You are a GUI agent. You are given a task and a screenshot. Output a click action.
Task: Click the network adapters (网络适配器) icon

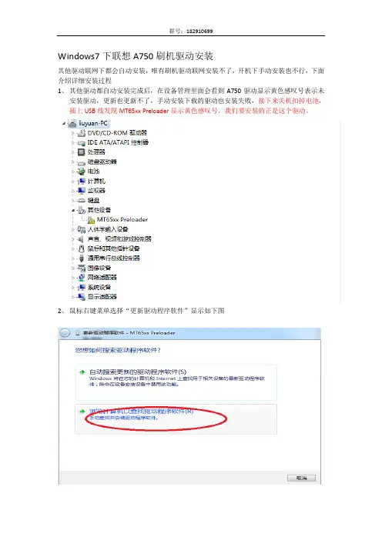(x=82, y=277)
